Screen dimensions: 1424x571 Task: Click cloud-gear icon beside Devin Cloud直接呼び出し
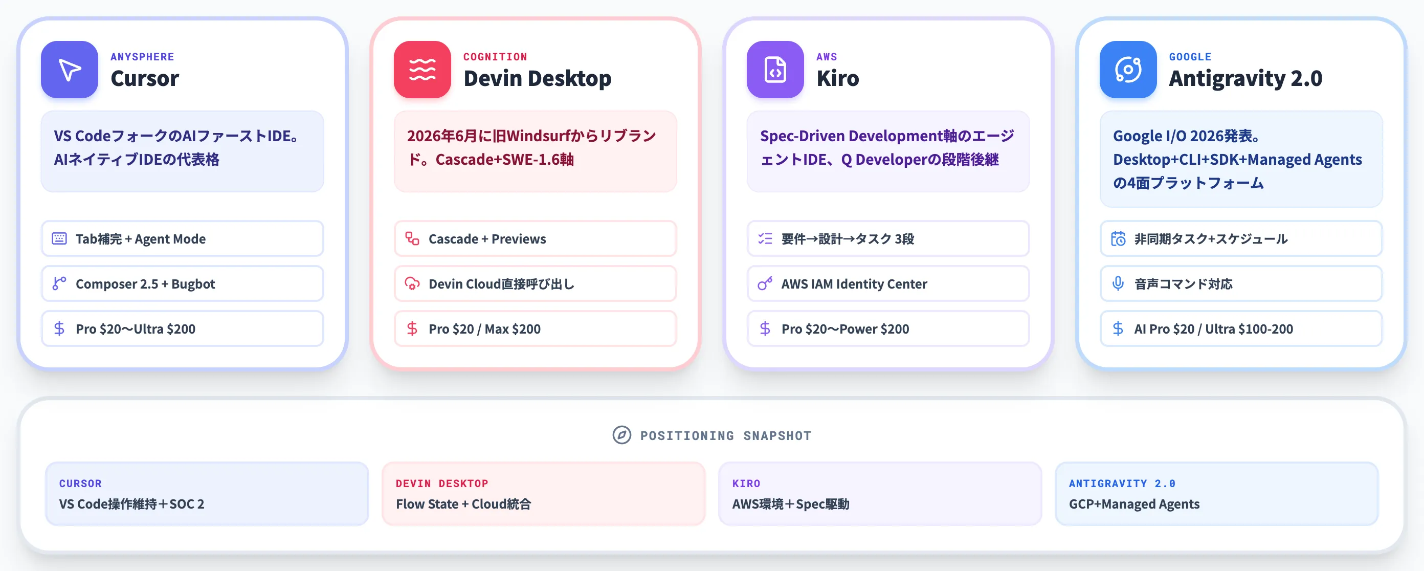(x=412, y=283)
